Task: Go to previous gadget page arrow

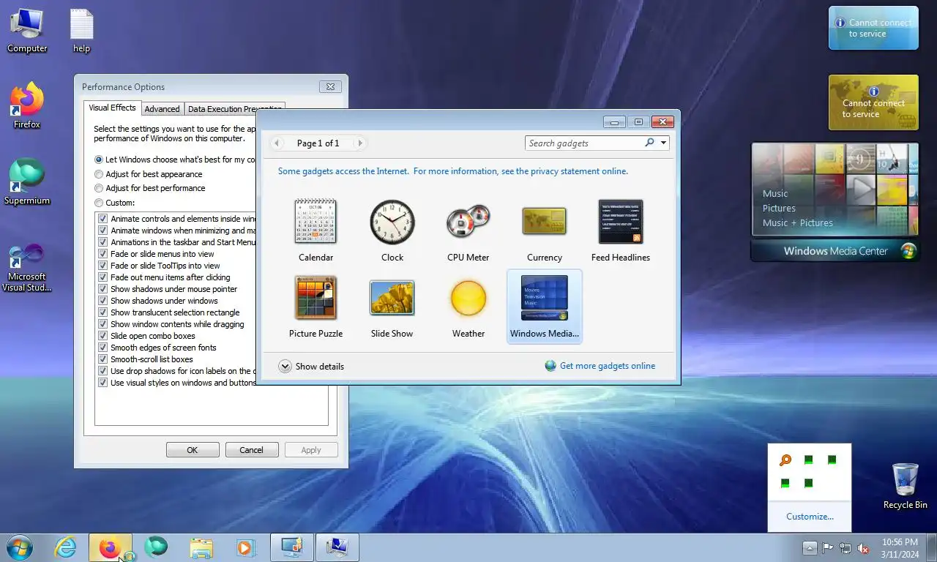Action: point(277,143)
